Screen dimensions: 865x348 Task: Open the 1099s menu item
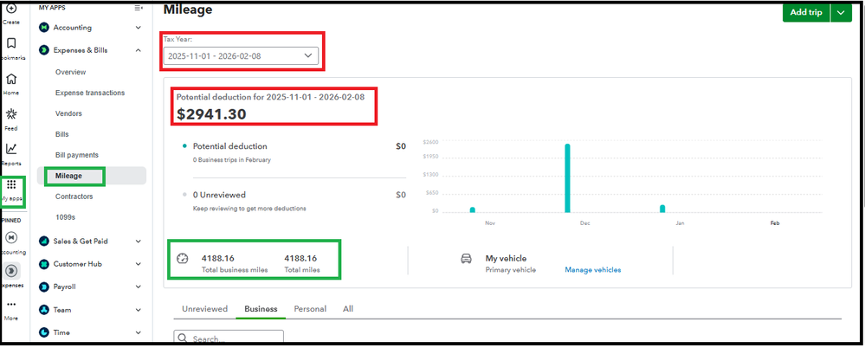point(65,217)
